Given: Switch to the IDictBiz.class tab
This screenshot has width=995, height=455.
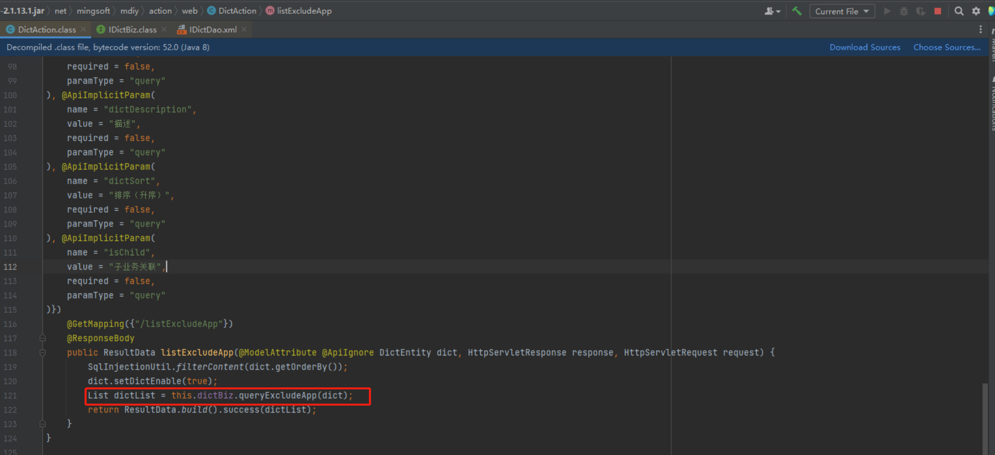Looking at the screenshot, I should [x=132, y=30].
